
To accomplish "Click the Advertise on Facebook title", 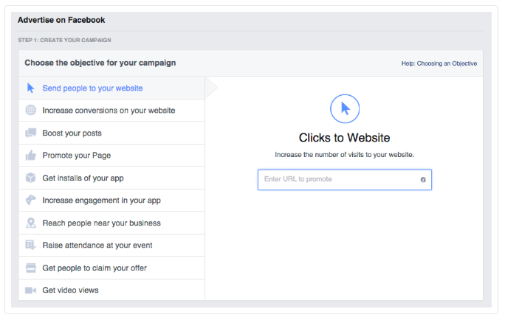I will point(61,20).
